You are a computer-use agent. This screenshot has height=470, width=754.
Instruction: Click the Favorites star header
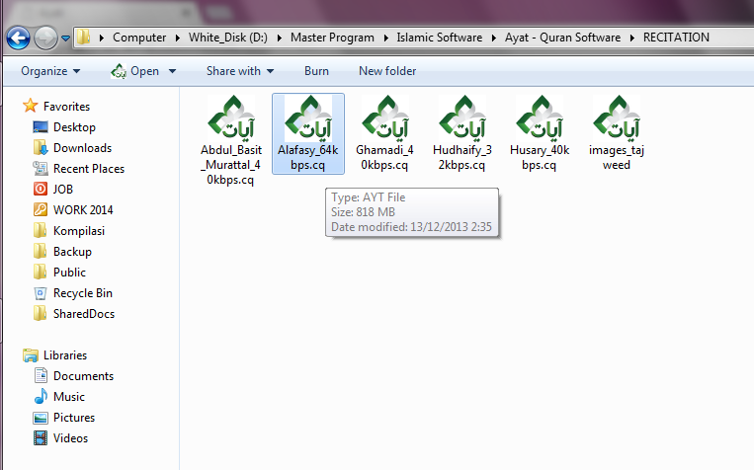coord(56,107)
